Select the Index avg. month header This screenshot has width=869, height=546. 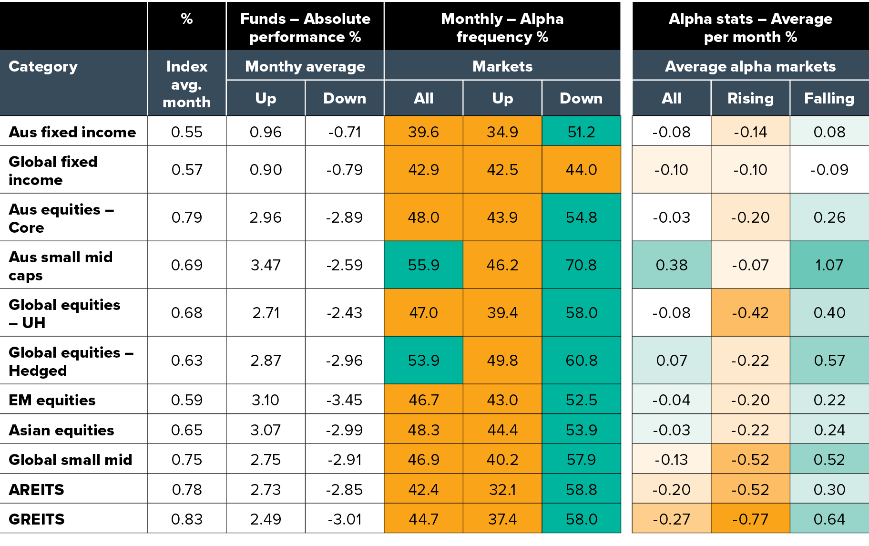186,84
